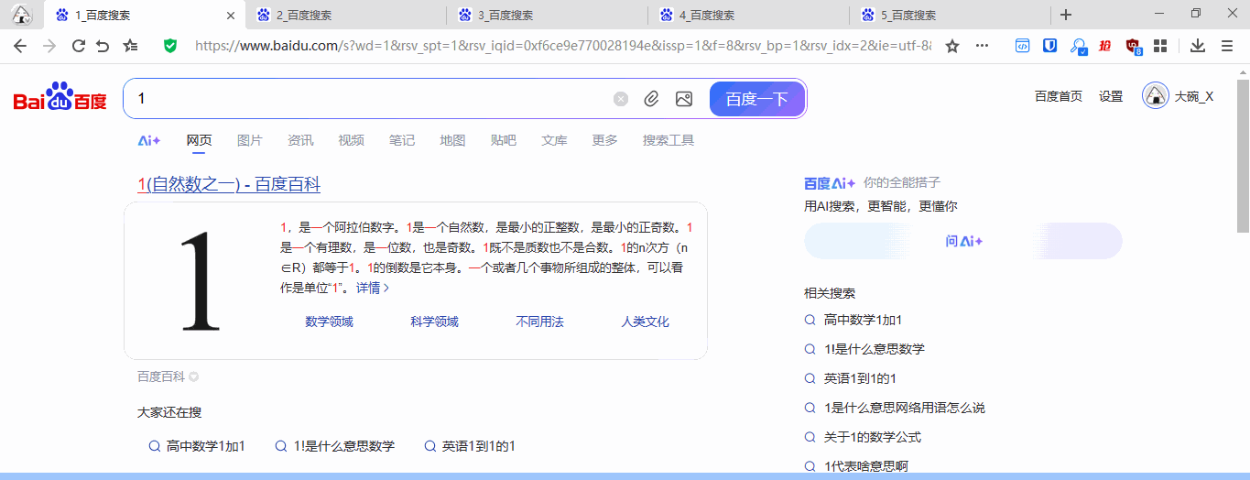
Task: Select the 文库 search category
Action: click(x=554, y=140)
